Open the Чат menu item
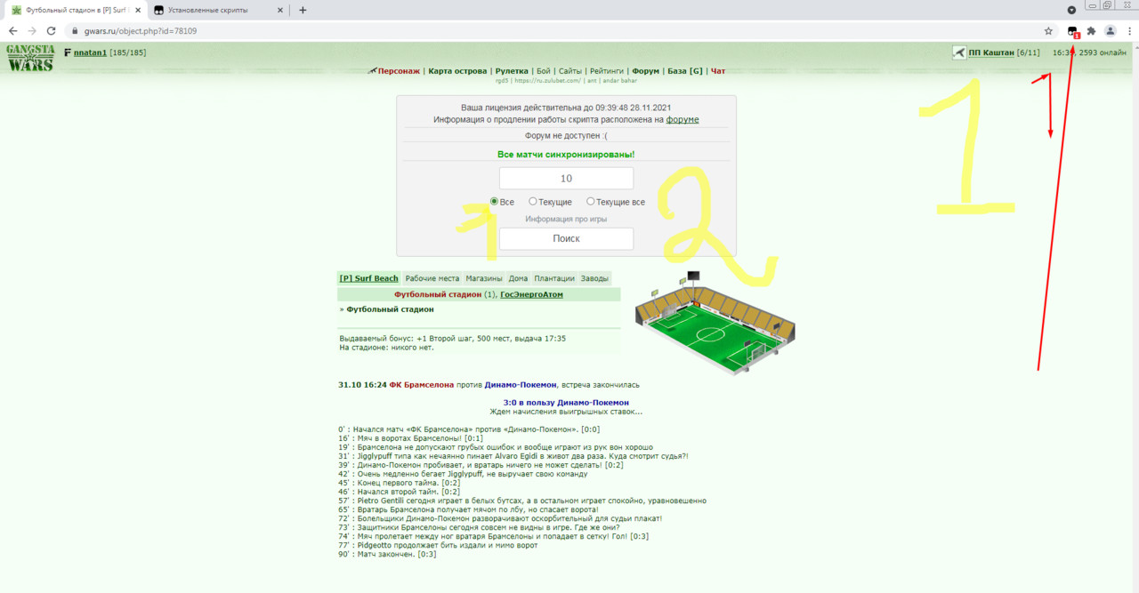Screen dimensions: 1139x593 tap(718, 71)
